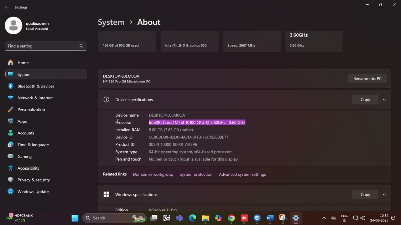Viewport: 401px width, 225px height.
Task: Click the Bluetooth icon in sidebar
Action: pyautogui.click(x=11, y=86)
